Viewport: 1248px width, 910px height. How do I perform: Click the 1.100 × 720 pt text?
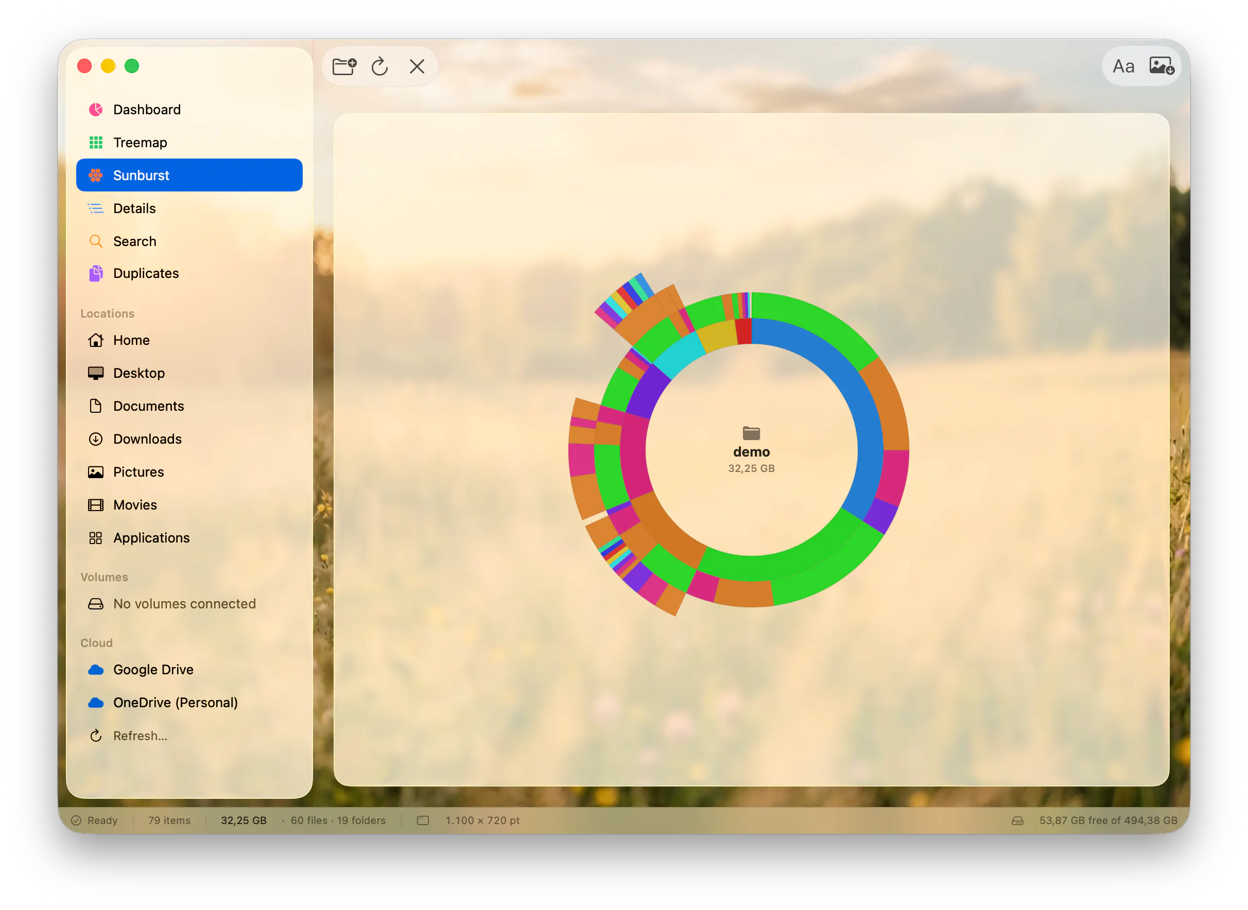click(x=482, y=821)
